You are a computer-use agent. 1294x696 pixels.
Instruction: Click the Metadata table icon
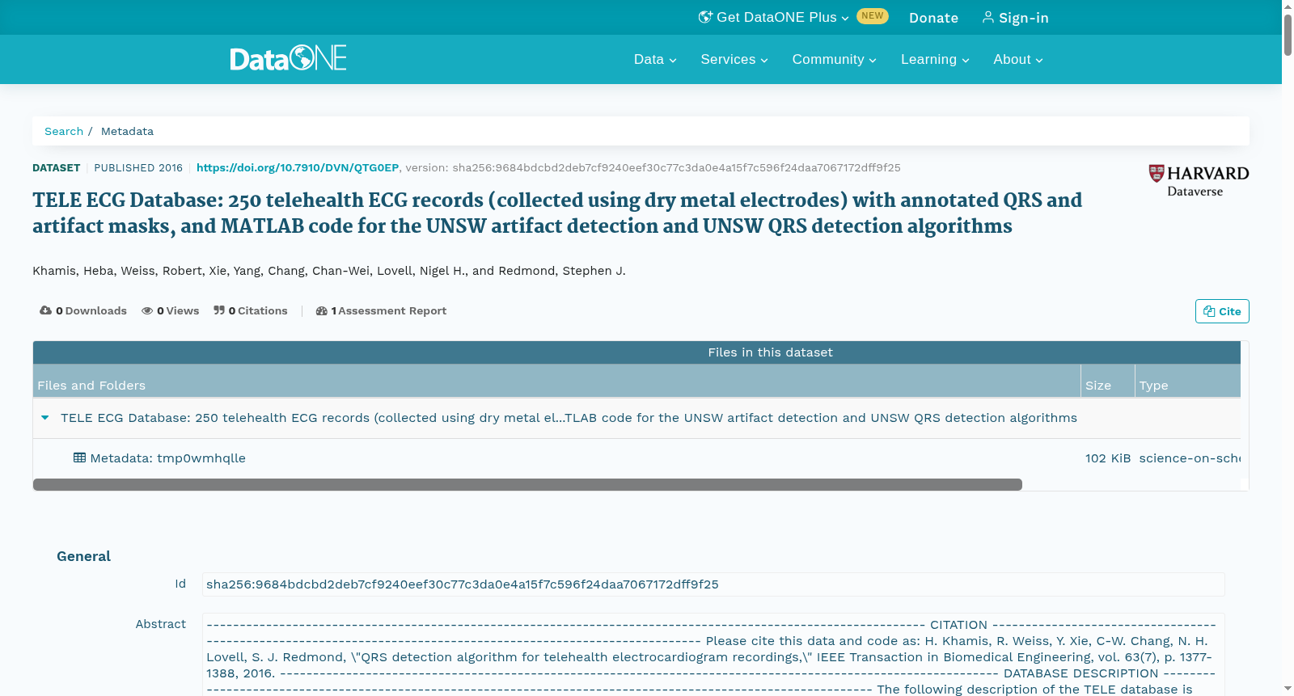click(79, 458)
